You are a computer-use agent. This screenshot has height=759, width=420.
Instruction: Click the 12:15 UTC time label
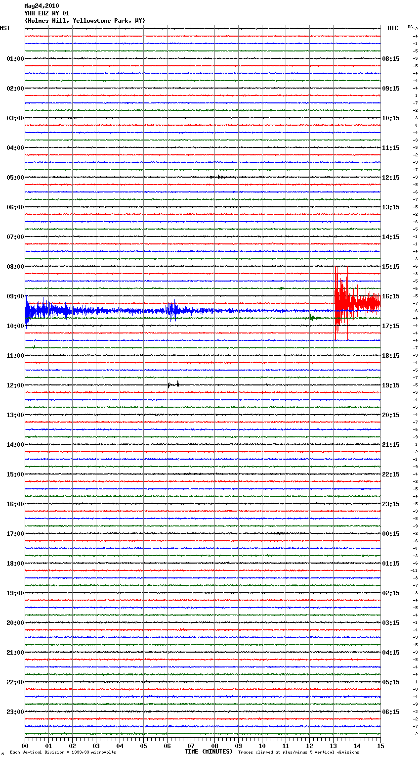[391, 178]
